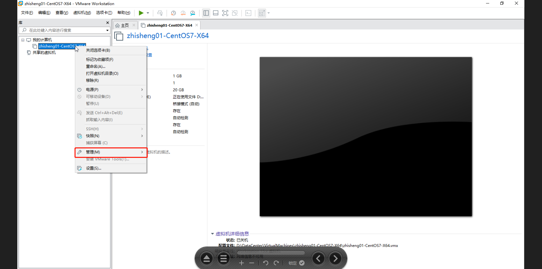The height and width of the screenshot is (269, 542).
Task: Open the 查看(V) menu
Action: click(x=62, y=13)
